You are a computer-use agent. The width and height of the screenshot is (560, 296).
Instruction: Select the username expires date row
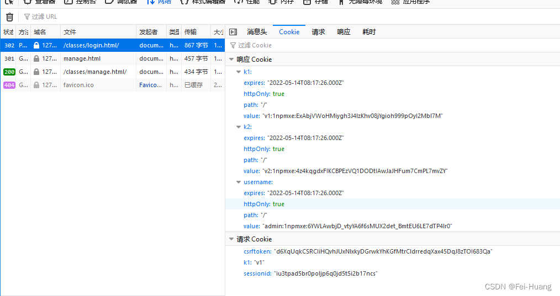point(393,193)
